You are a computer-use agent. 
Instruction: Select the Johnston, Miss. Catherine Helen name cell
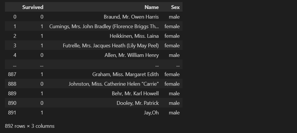point(114,84)
